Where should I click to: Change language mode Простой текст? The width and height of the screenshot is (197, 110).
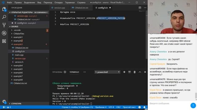pos(129,107)
